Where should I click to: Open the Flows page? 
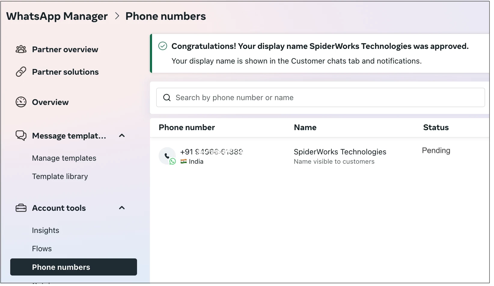[42, 248]
